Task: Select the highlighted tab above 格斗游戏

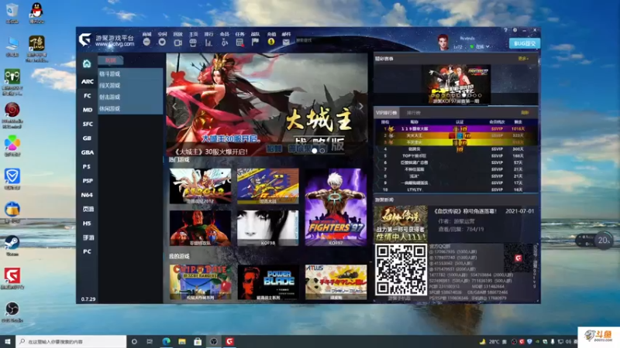Action: point(111,60)
